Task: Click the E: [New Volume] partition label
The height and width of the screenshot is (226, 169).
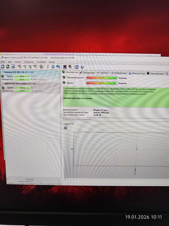Action: 38,80
